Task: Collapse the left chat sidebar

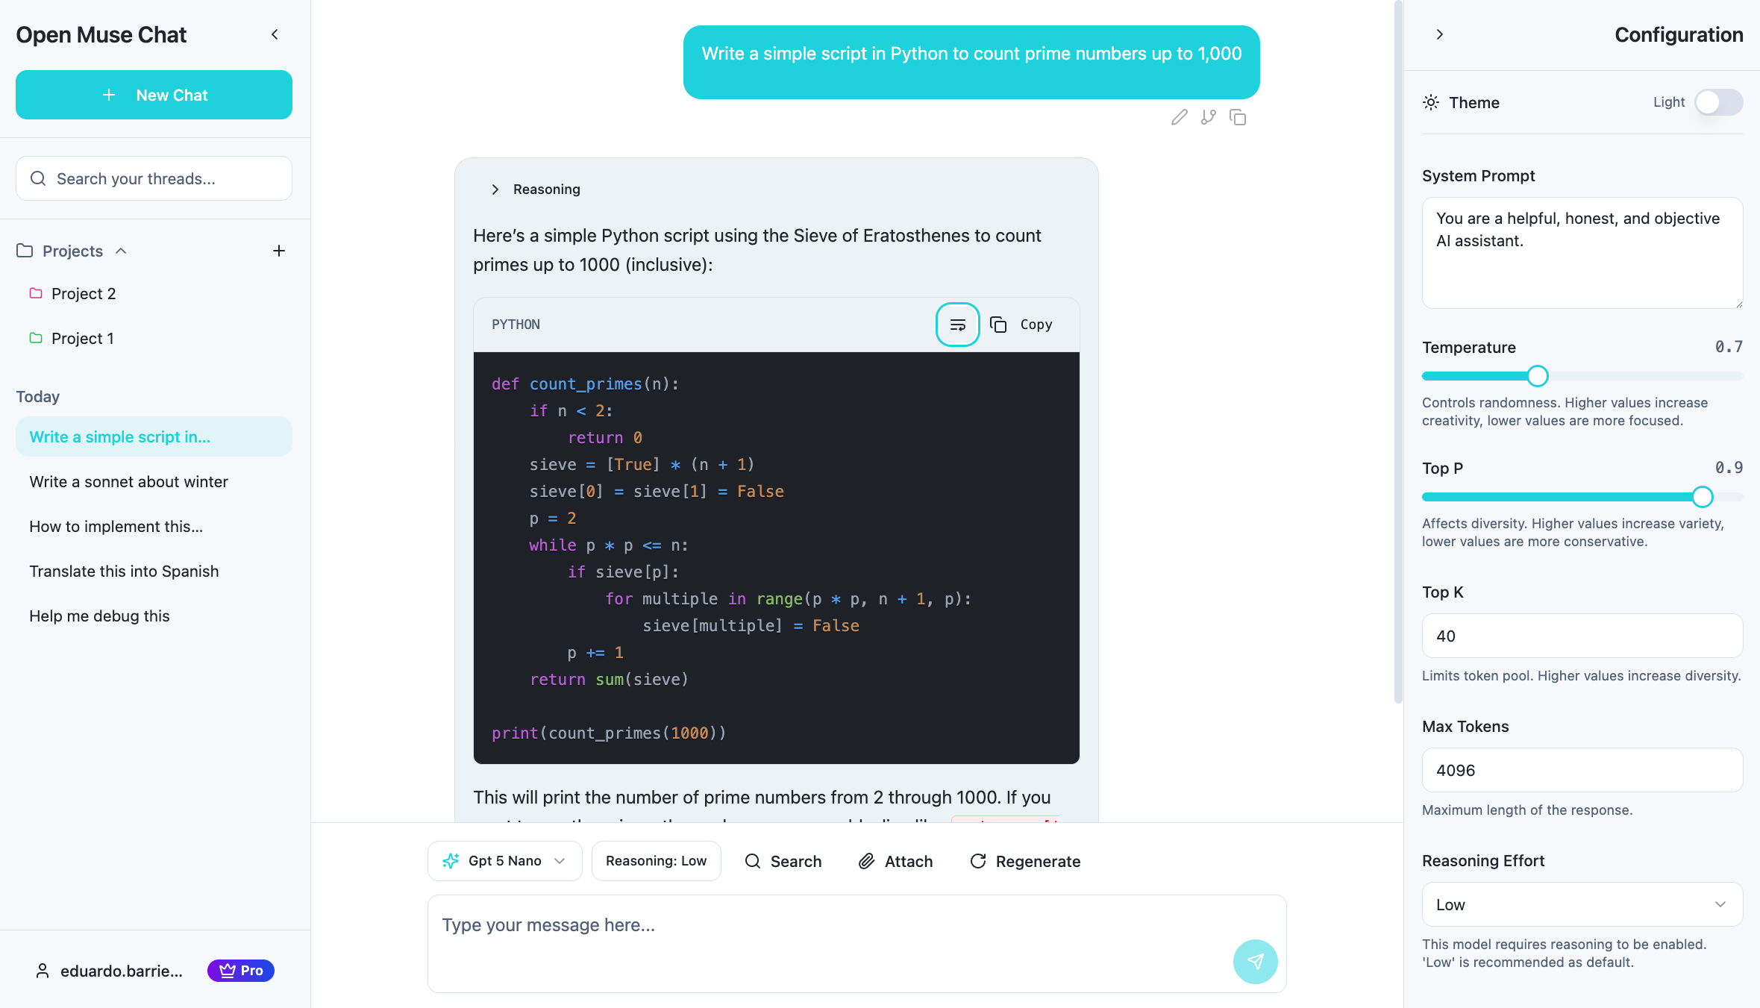Action: click(274, 34)
